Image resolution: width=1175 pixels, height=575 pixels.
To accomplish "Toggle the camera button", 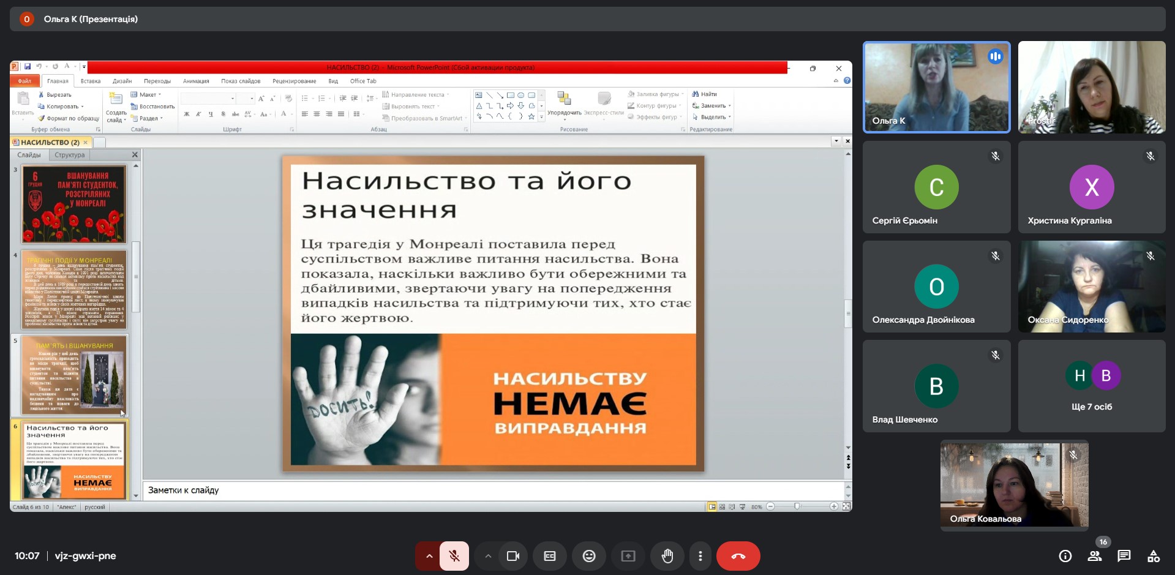I will (x=512, y=556).
